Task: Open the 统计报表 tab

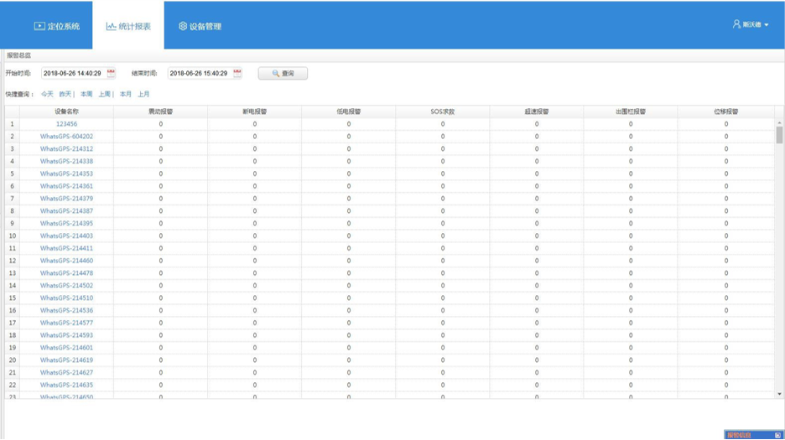Action: [128, 26]
